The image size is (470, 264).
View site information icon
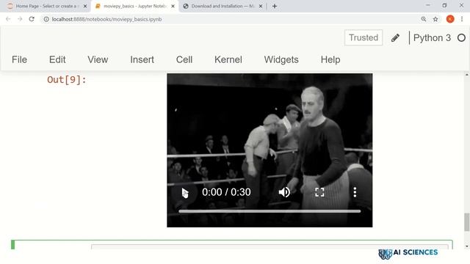(46, 19)
